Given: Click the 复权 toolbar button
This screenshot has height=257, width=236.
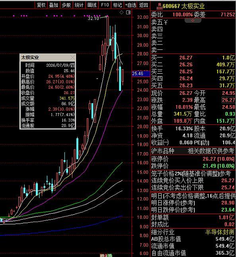Looking at the screenshot, I should (41, 5).
